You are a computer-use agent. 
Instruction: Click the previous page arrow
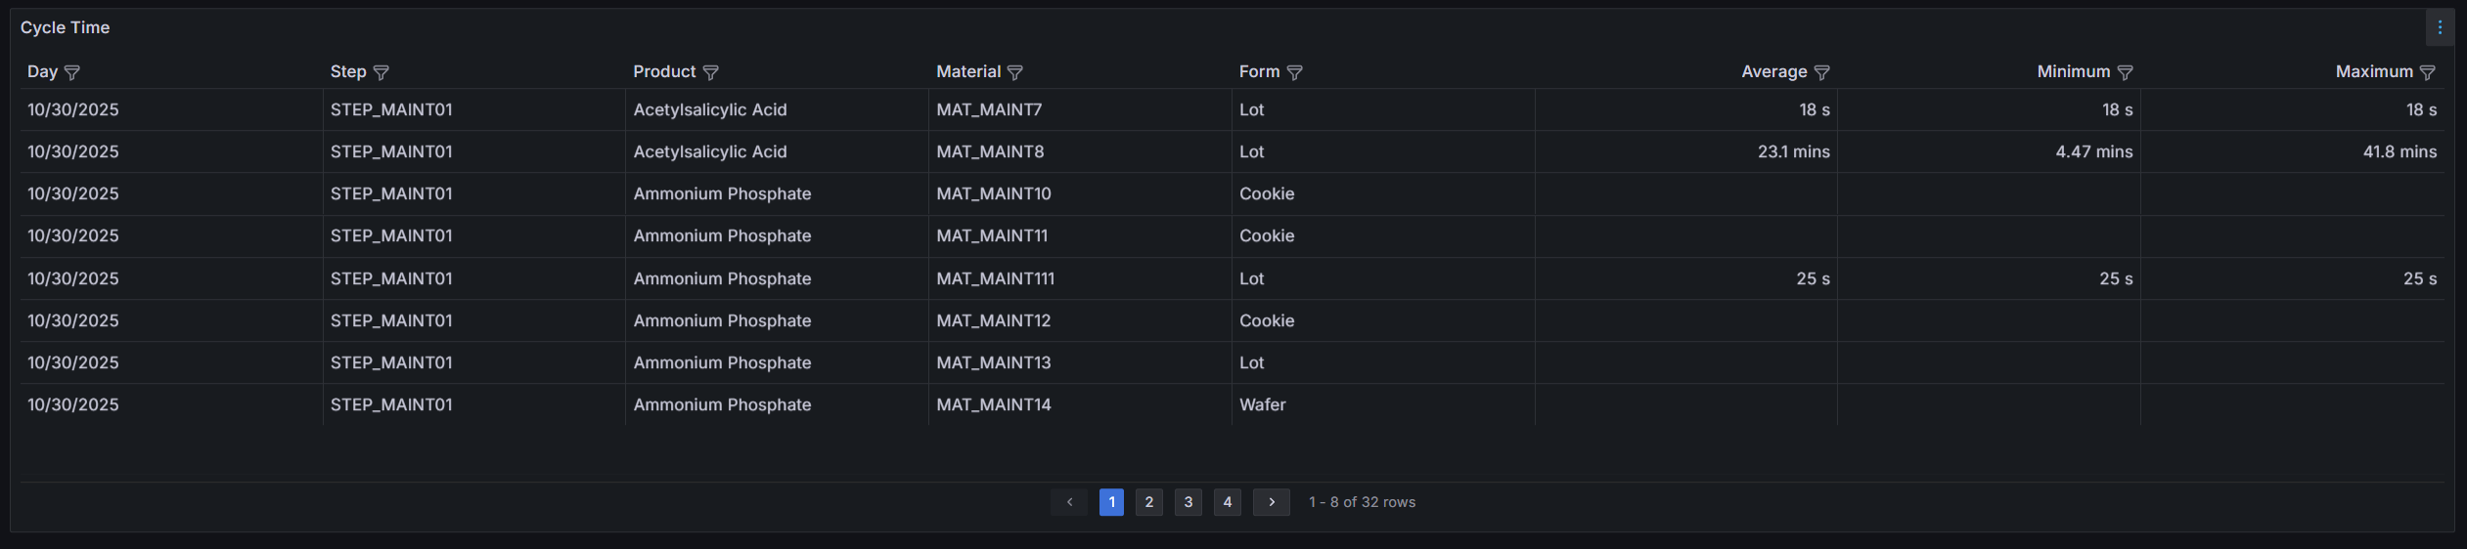click(x=1069, y=502)
